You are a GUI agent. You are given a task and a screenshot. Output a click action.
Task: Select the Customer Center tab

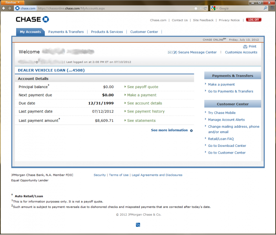144,32
